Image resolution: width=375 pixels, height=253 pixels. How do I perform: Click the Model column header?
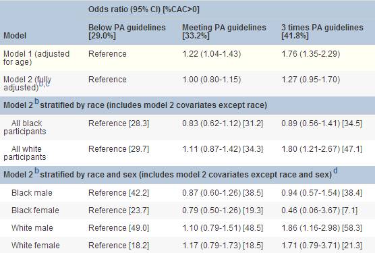(x=15, y=36)
